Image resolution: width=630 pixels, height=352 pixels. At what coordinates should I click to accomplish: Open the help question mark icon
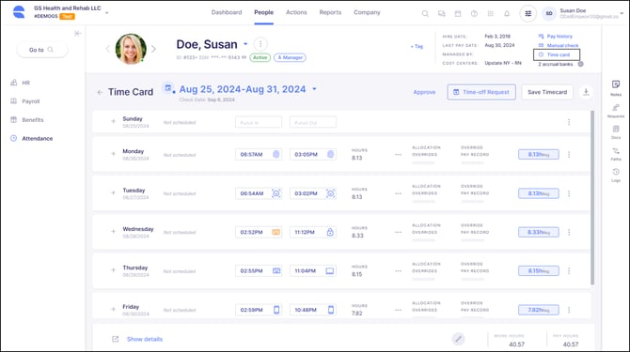474,14
